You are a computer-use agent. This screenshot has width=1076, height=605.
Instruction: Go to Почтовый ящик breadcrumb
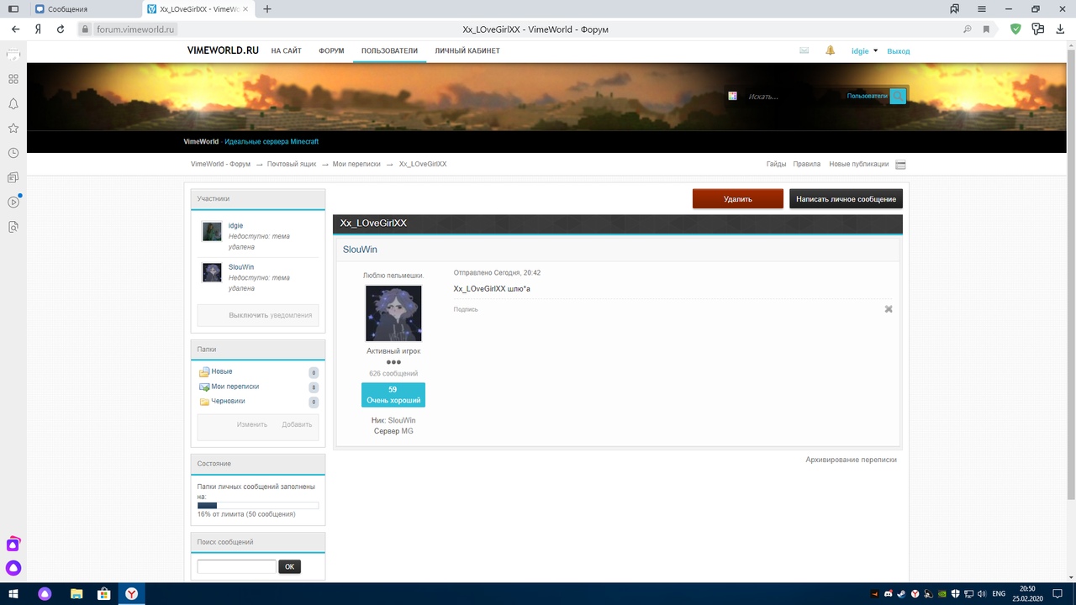click(292, 165)
